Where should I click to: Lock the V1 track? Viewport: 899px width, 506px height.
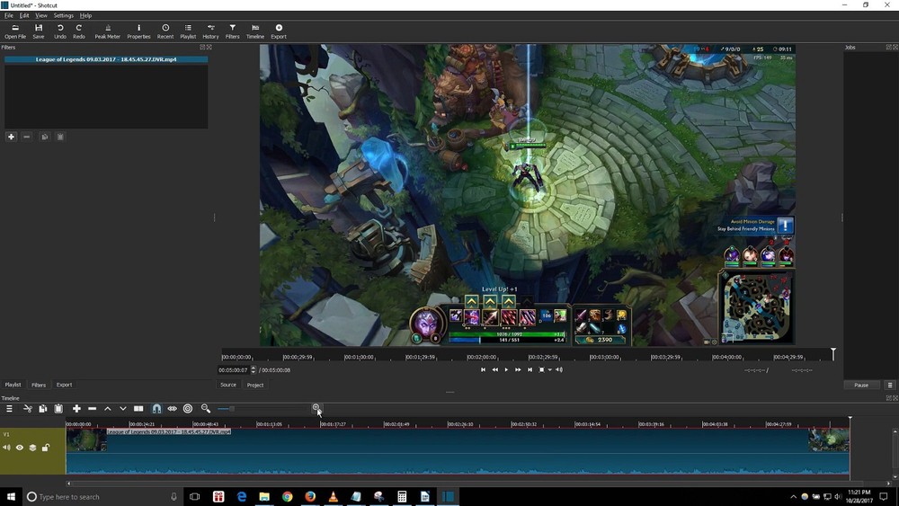coord(46,448)
